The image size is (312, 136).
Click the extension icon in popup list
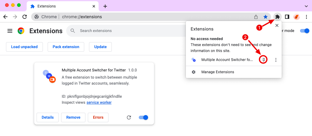coord(193,59)
